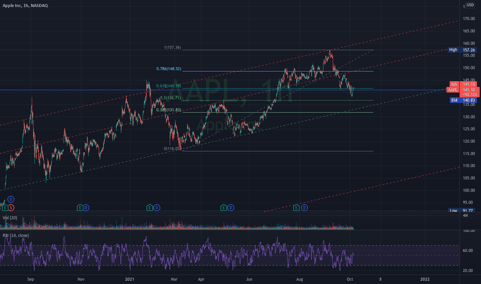Click the 150.00 price axis label
481x284 pixels.
(x=469, y=68)
